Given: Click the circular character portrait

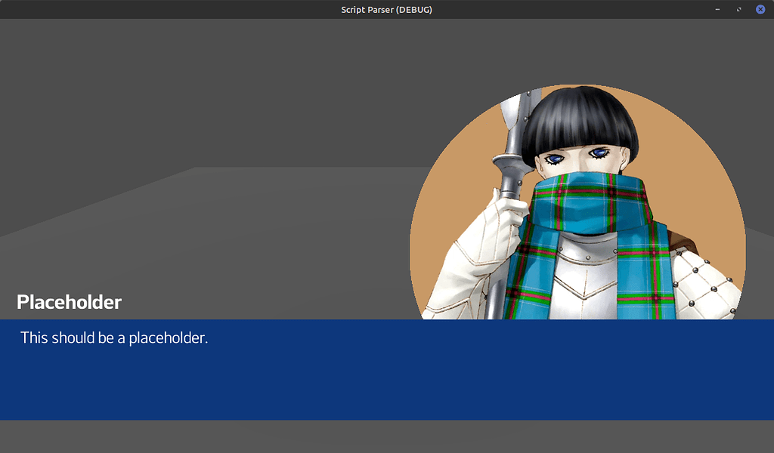Looking at the screenshot, I should click(x=578, y=204).
